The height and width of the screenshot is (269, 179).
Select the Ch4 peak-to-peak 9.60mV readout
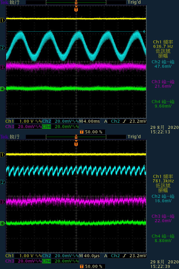pyautogui.click(x=163, y=104)
